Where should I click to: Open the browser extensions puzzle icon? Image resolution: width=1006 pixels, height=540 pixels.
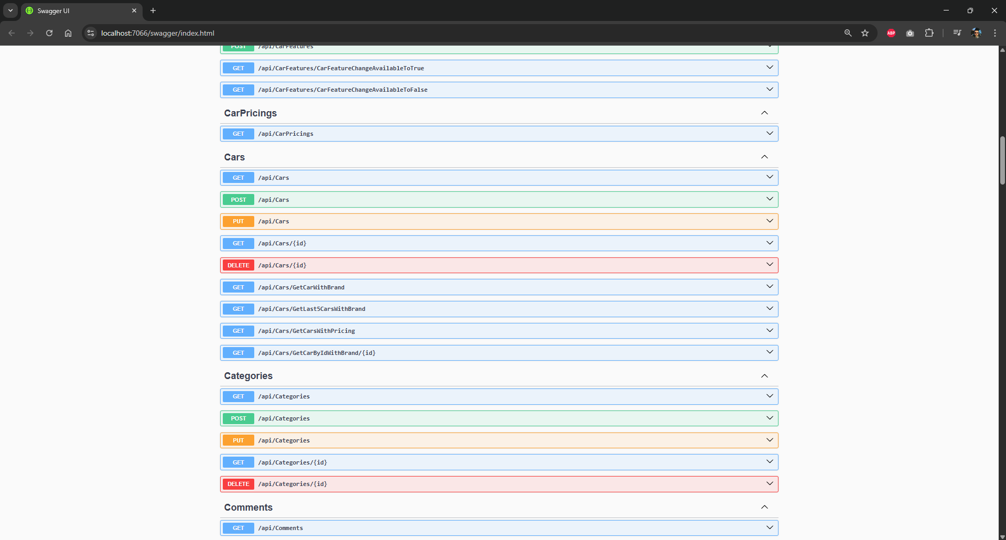click(x=929, y=33)
